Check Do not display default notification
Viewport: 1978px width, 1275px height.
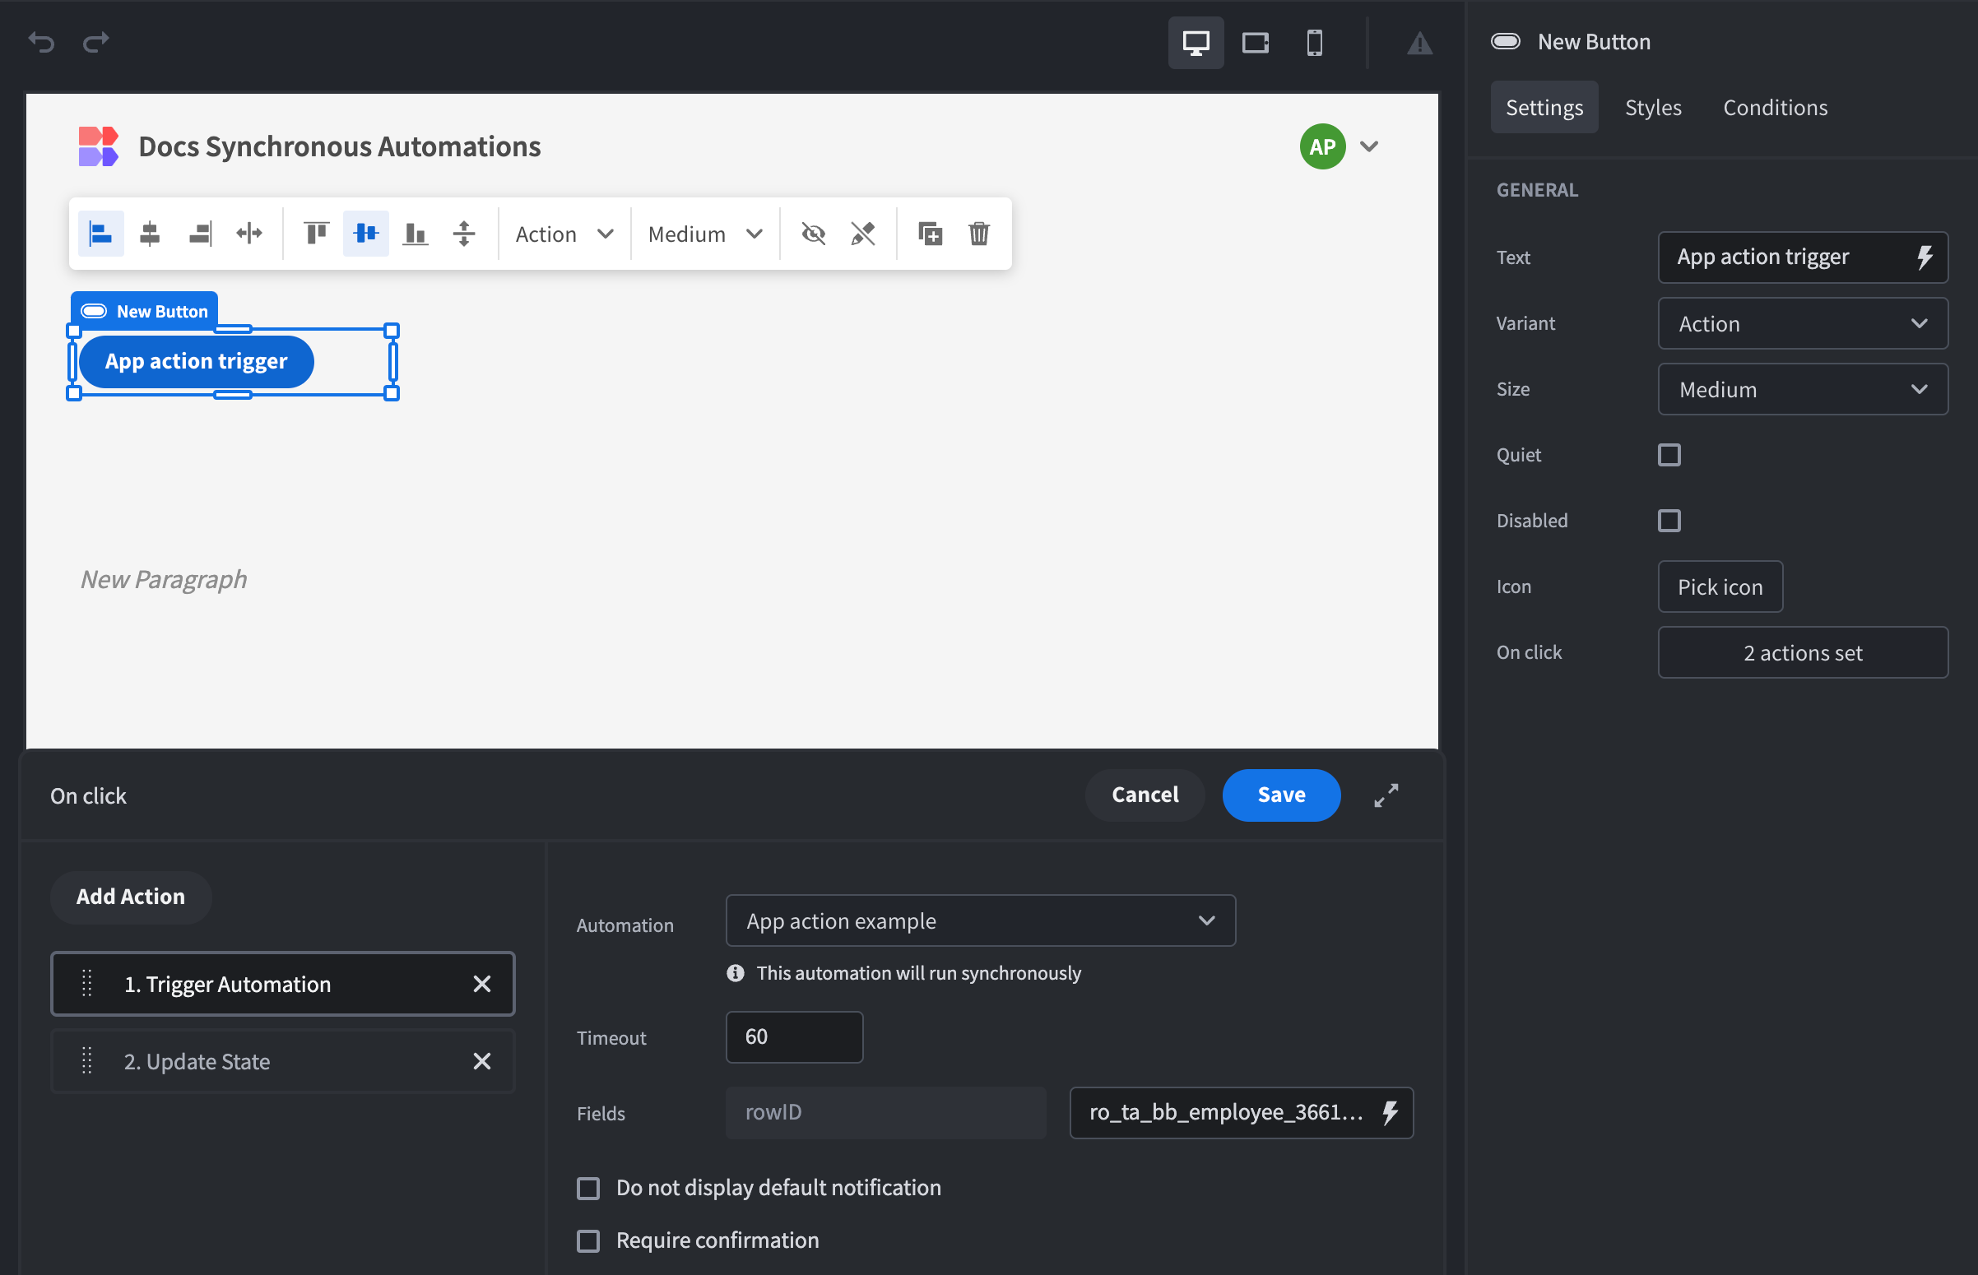coord(587,1188)
